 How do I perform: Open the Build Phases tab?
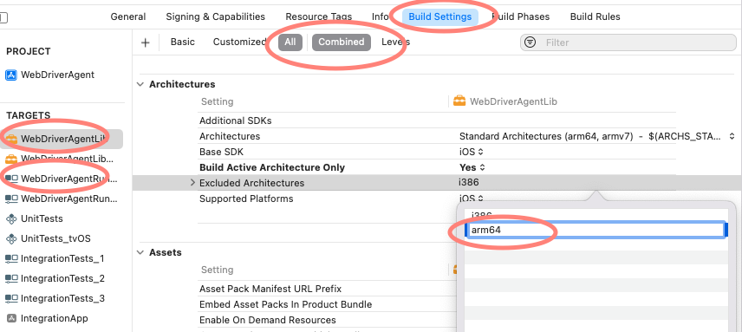[521, 16]
